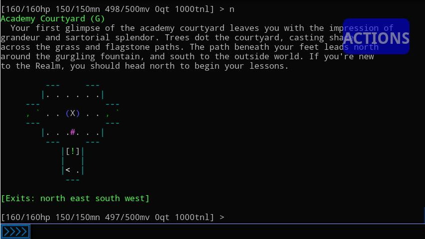The image size is (425, 239).
Task: Select the magenta # symbol on map
Action: point(73,132)
